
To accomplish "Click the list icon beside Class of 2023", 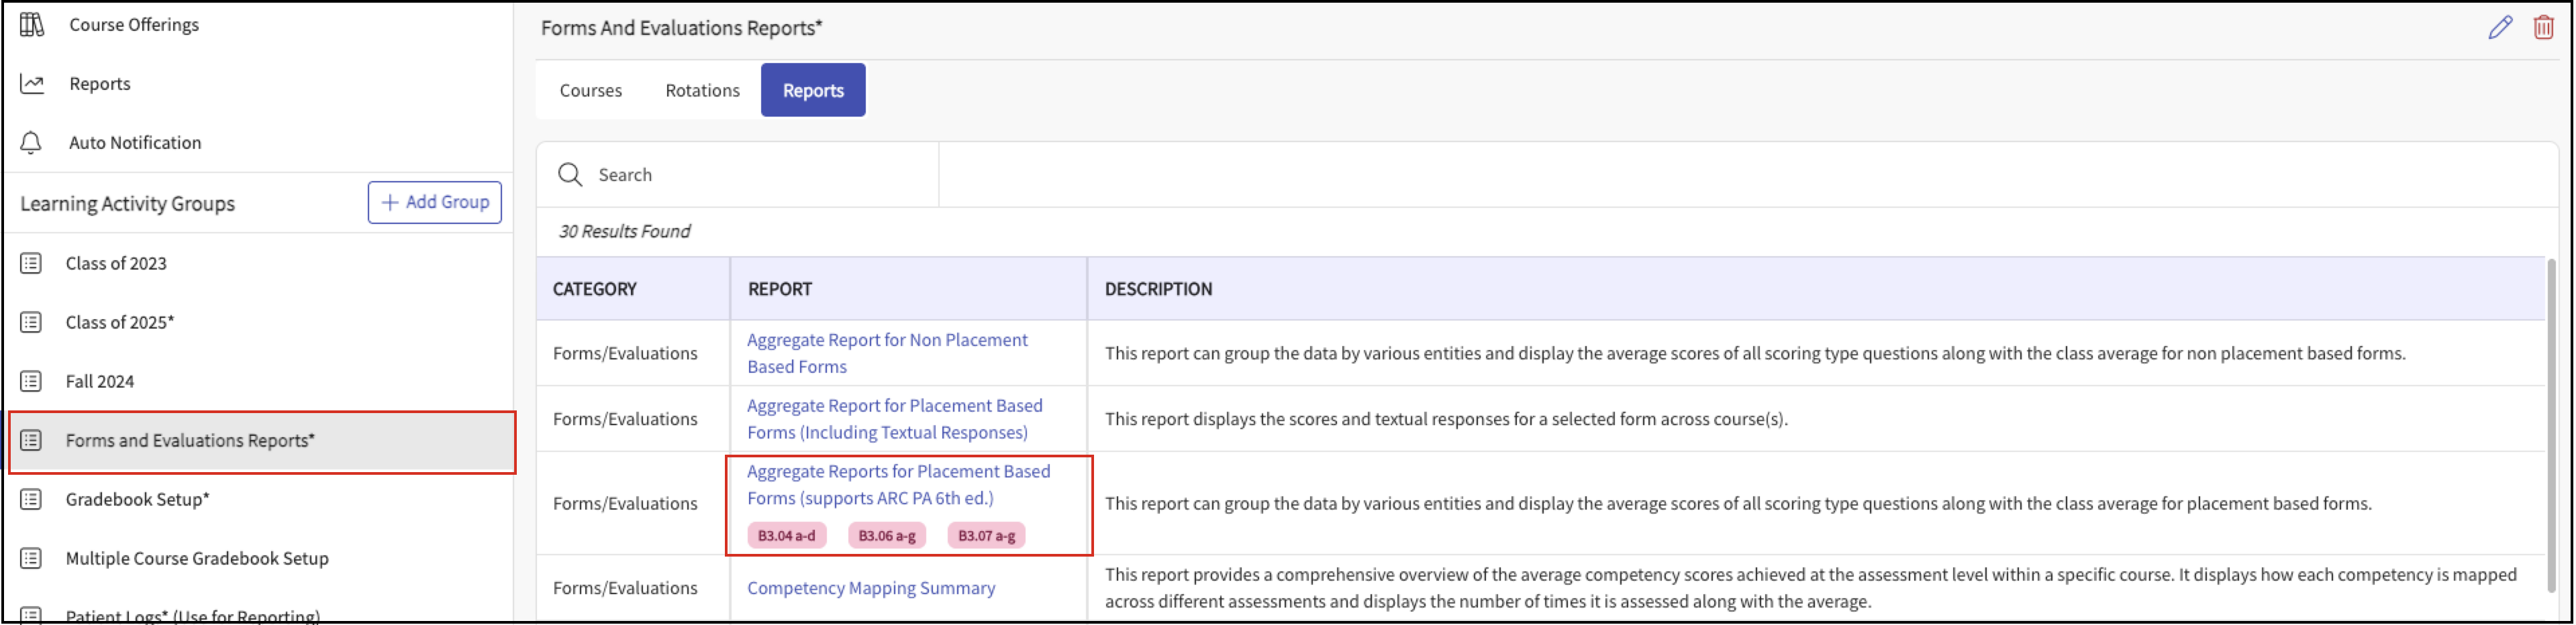I will coord(32,264).
